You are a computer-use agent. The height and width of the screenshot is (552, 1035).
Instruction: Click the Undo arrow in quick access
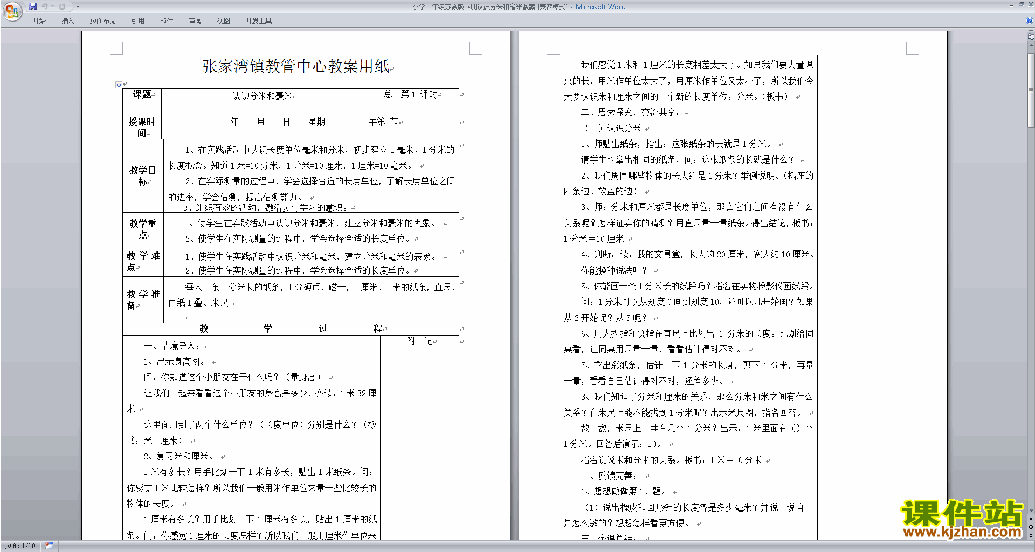pos(44,6)
